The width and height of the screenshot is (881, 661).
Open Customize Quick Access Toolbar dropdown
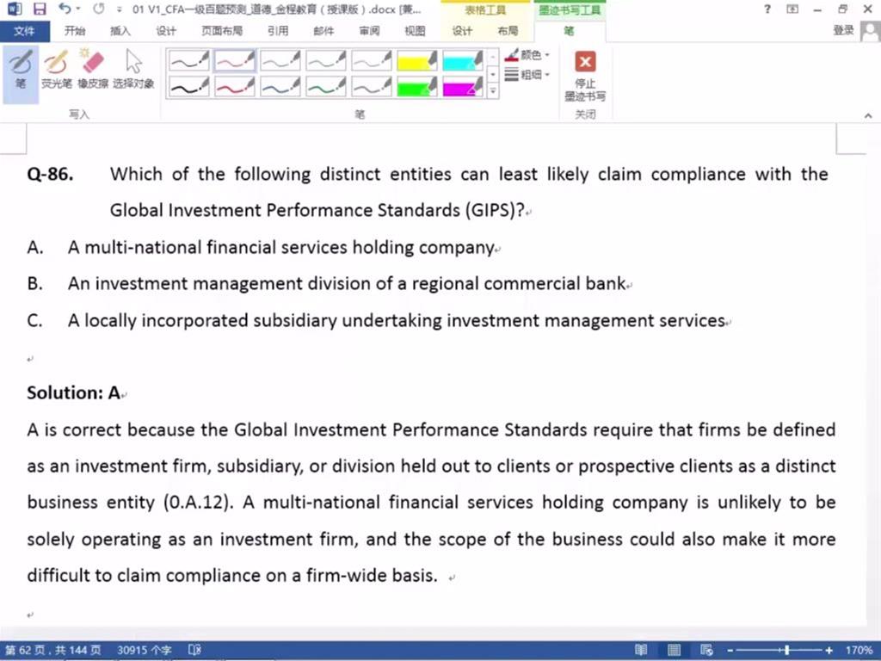tap(119, 9)
